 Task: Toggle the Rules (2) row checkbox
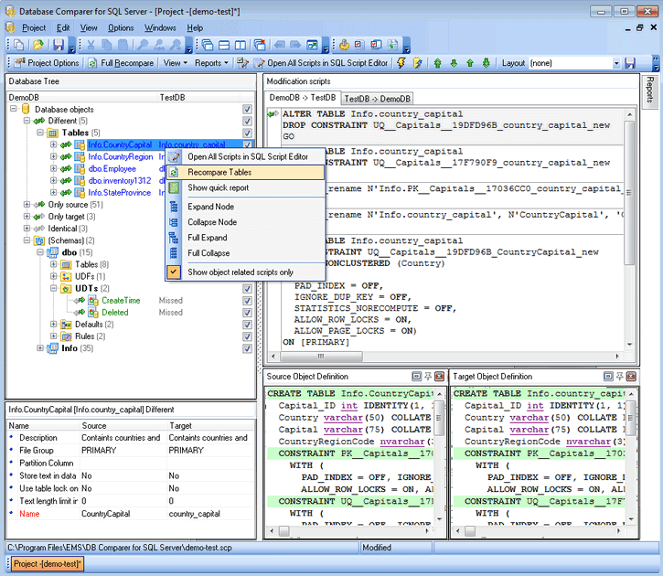(247, 336)
